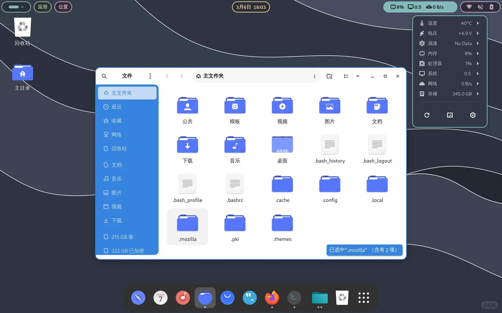The height and width of the screenshot is (313, 502).
Task: Open the 应用 menu in the top bar
Action: tap(42, 7)
